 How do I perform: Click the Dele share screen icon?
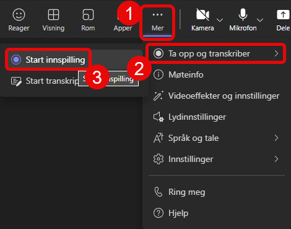coord(283,15)
